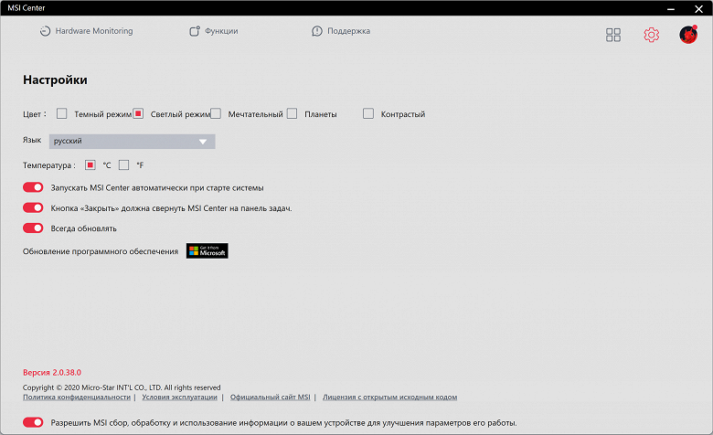Open the user profile dragon avatar
This screenshot has width=713, height=435.
click(688, 35)
